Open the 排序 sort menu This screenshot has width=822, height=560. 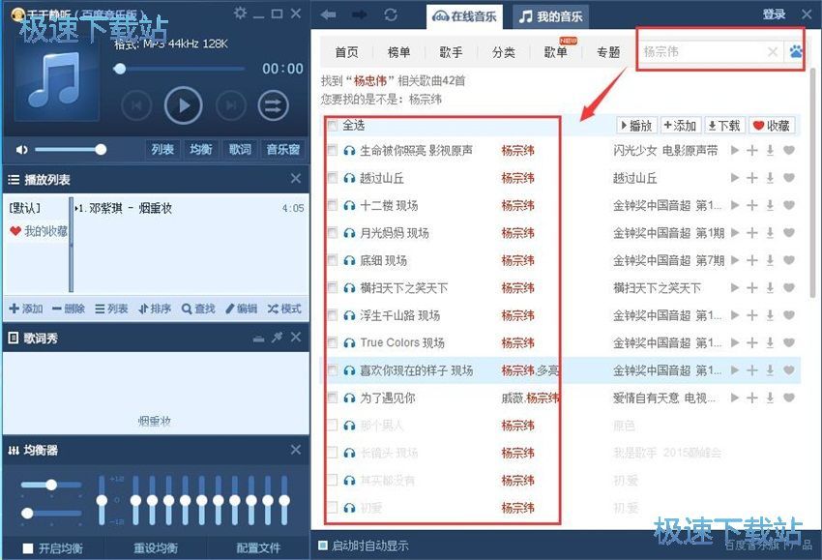[x=155, y=309]
